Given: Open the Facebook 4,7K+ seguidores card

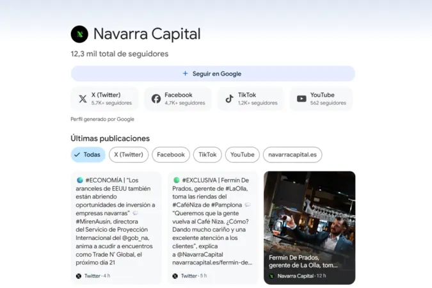Looking at the screenshot, I should (x=178, y=99).
